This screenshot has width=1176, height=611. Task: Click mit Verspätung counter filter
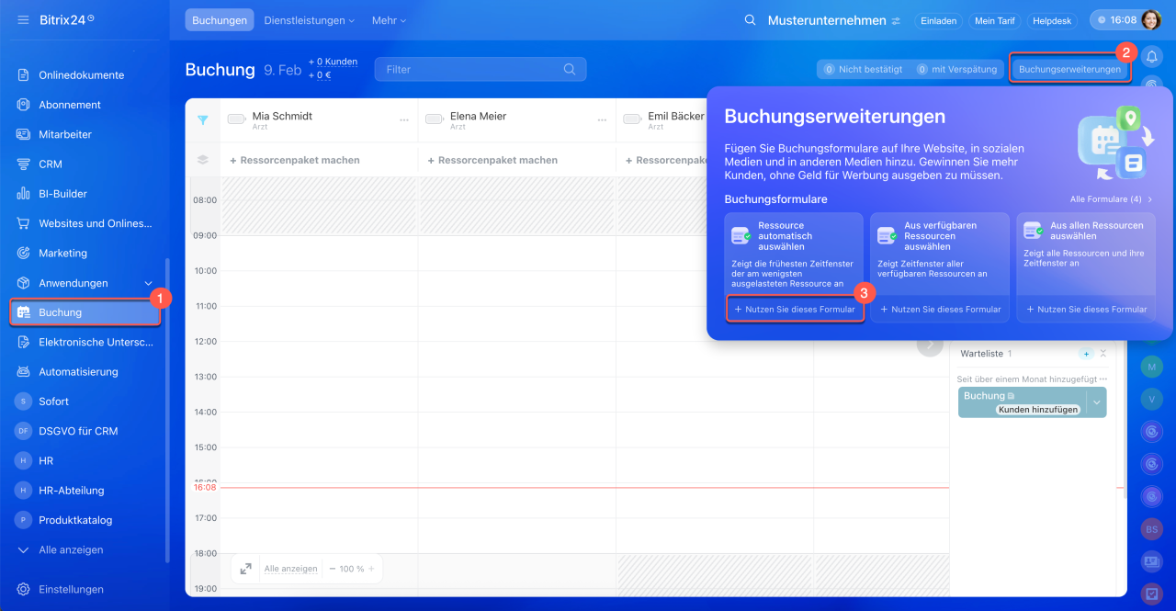pyautogui.click(x=956, y=69)
